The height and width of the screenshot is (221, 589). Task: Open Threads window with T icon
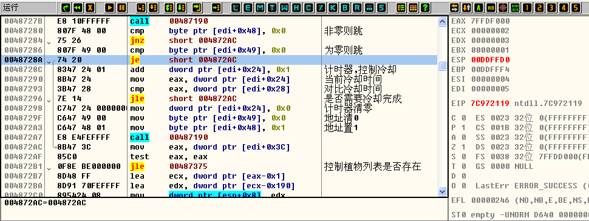coord(273,7)
